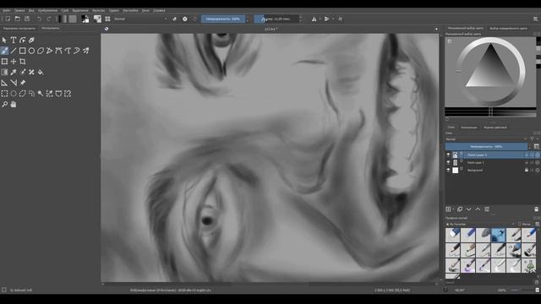Toggle eraser mode
541x304 pixels.
click(x=175, y=19)
